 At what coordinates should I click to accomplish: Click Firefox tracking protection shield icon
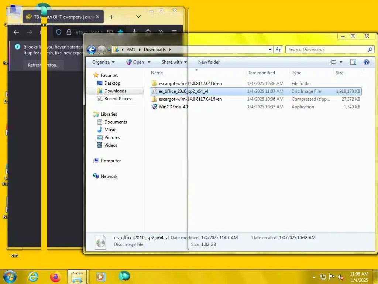click(59, 32)
